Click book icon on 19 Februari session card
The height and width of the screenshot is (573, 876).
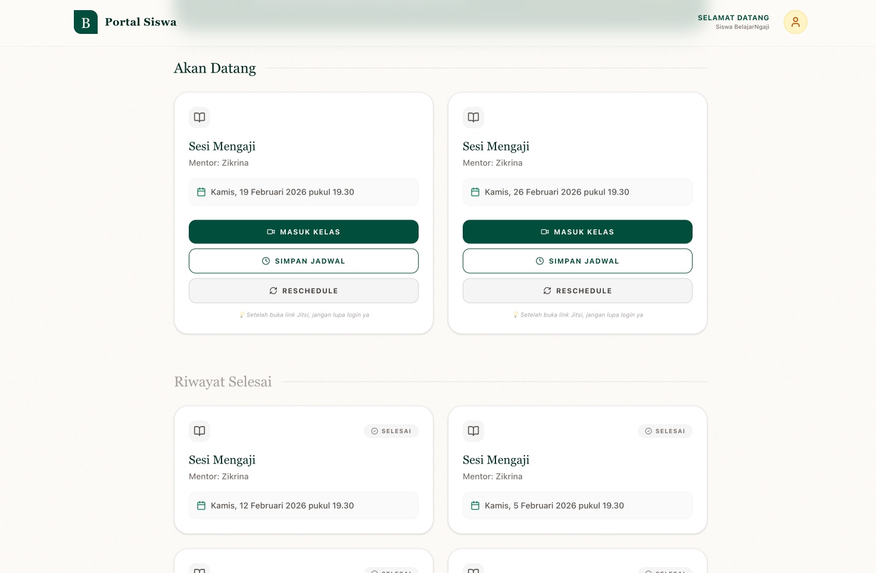(199, 117)
